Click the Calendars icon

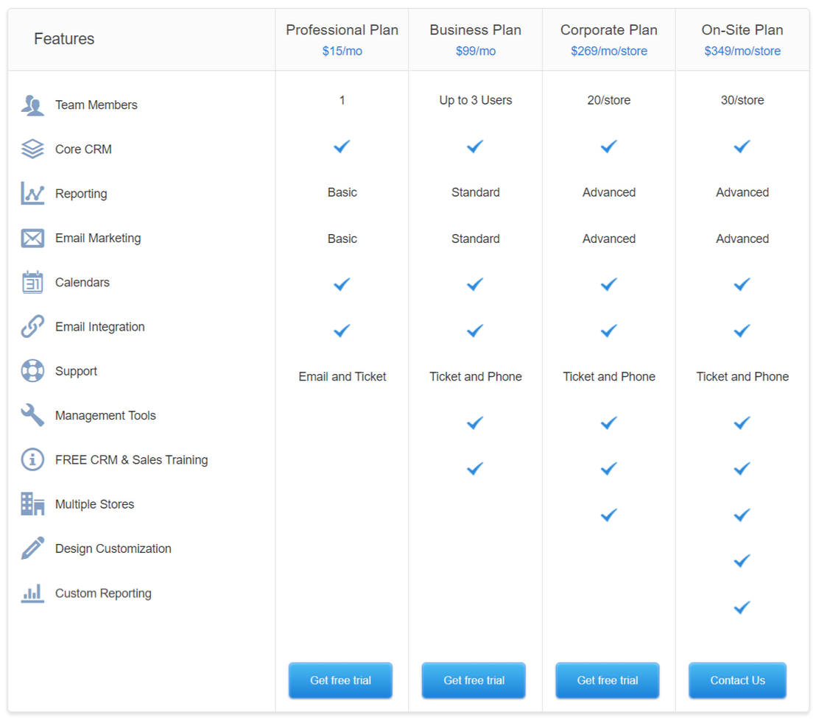[x=32, y=282]
